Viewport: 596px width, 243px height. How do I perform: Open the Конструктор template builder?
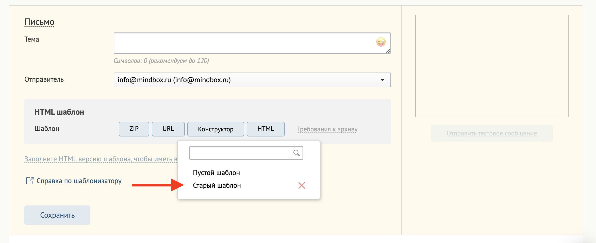point(216,129)
